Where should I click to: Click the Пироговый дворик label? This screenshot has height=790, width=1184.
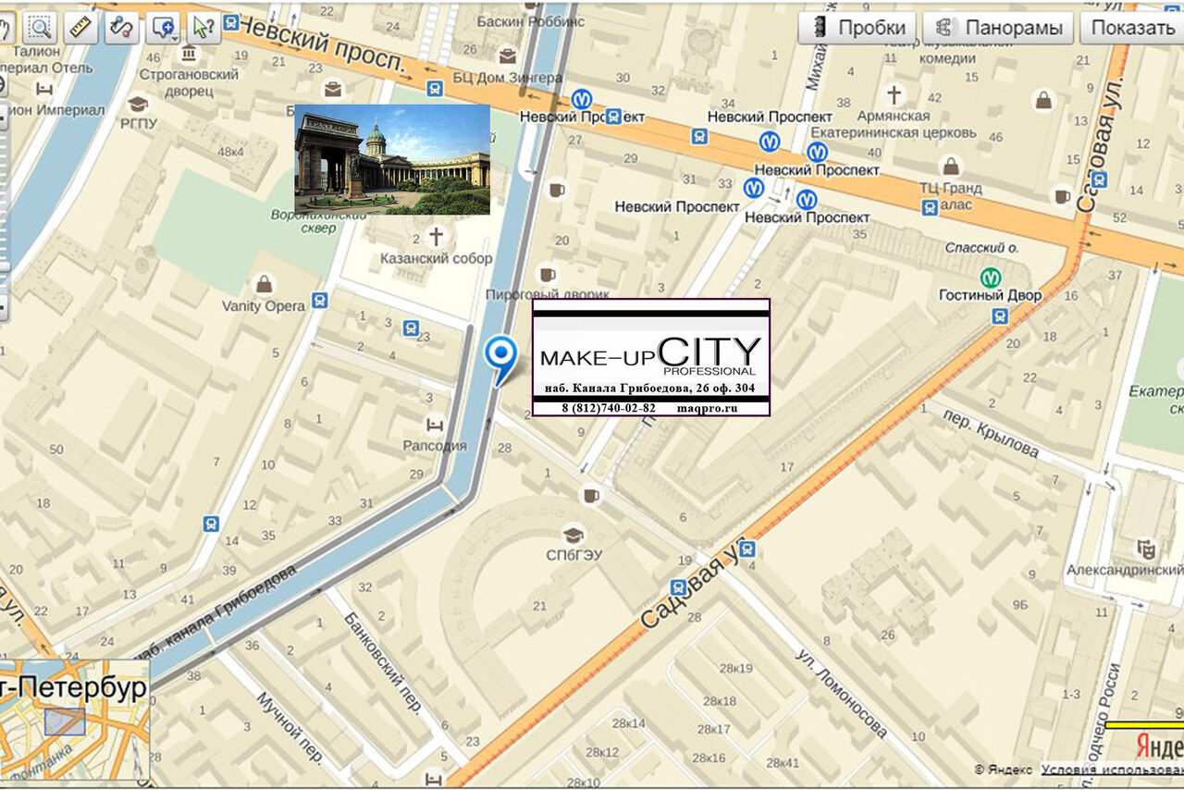coord(548,294)
